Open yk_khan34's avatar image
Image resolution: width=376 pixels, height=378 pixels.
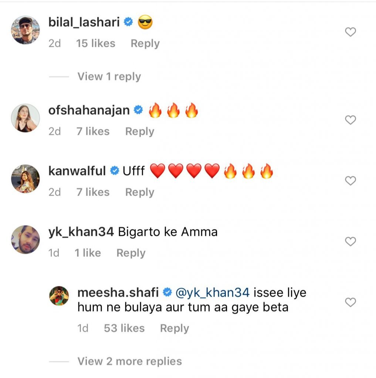[x=26, y=240]
